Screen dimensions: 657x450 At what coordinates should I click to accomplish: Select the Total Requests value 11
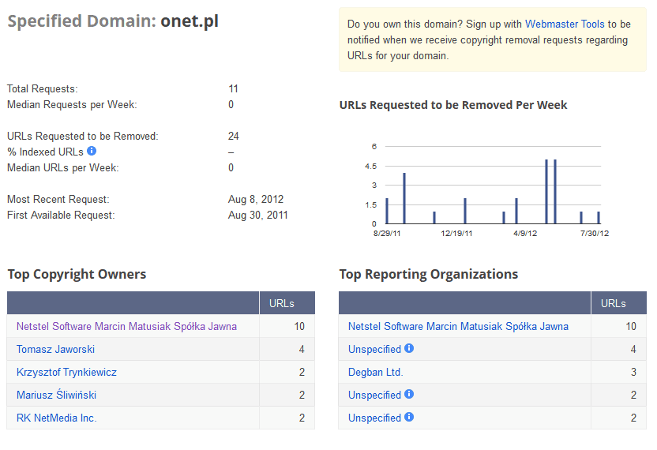tap(234, 89)
